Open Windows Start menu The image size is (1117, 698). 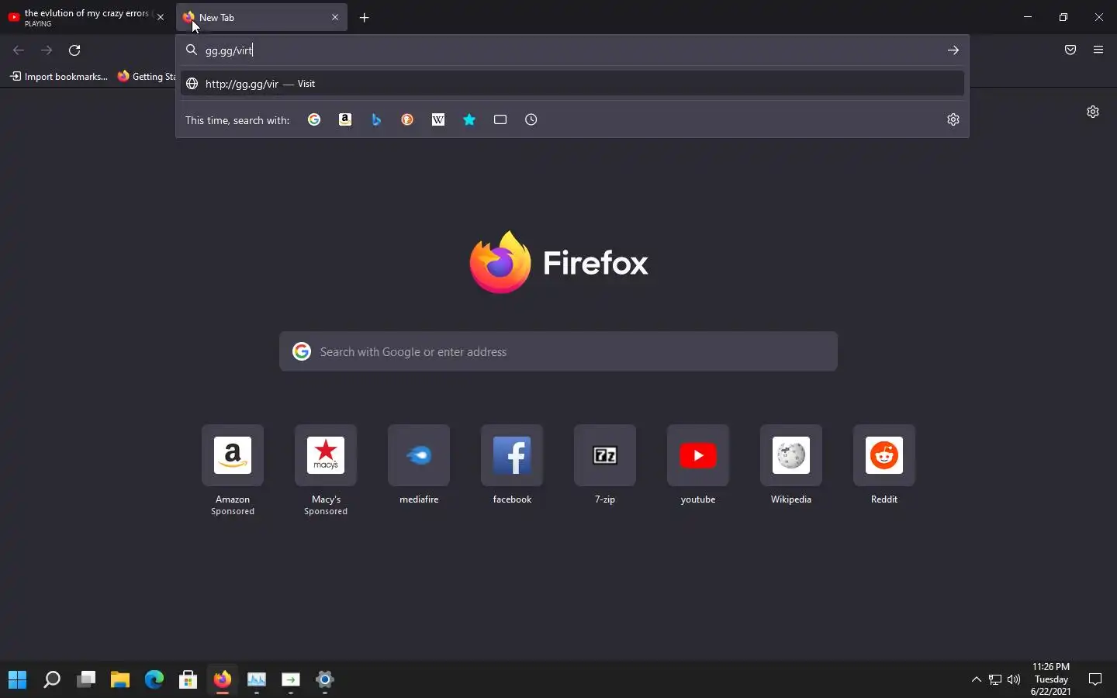pyautogui.click(x=18, y=680)
